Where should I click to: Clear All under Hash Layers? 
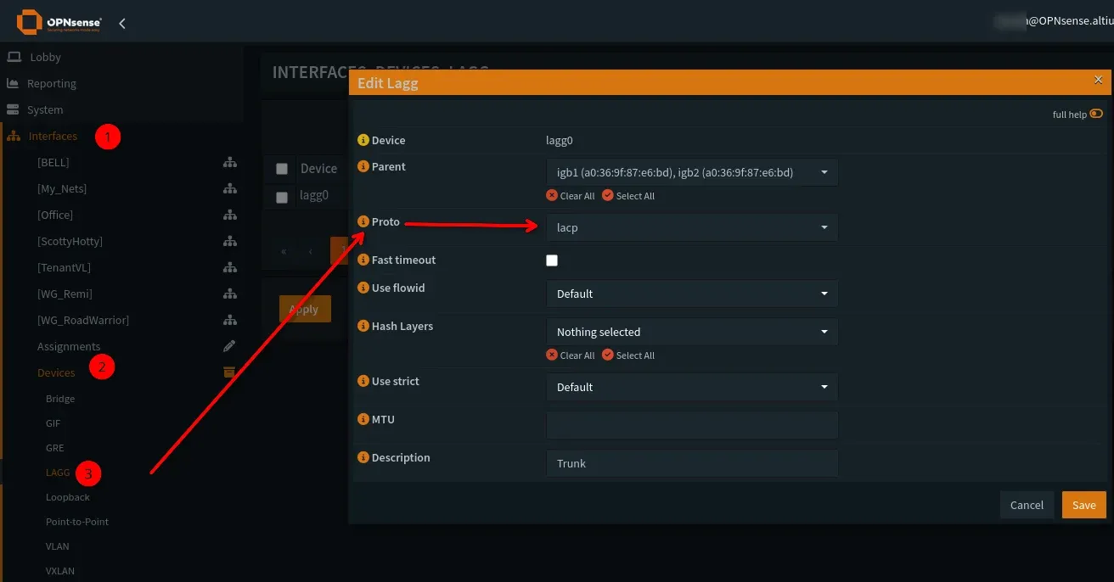tap(571, 355)
